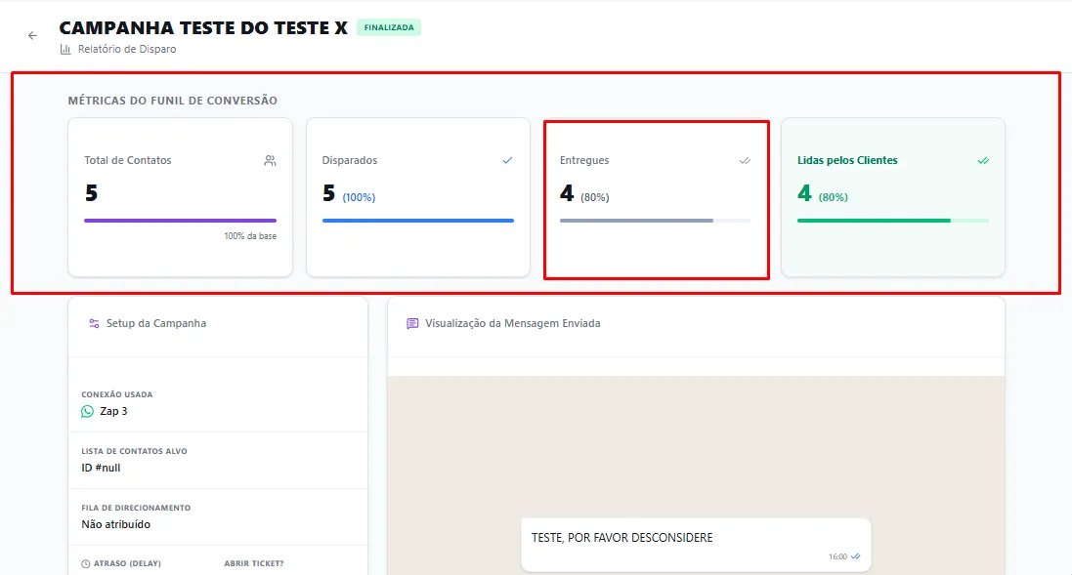Click the Relatório de Disparo subtitle
The height and width of the screenshot is (575, 1072).
tap(127, 49)
